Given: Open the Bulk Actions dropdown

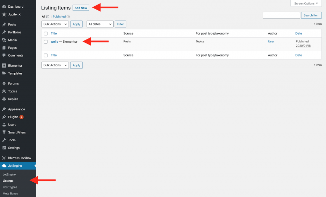Looking at the screenshot, I should pos(55,24).
